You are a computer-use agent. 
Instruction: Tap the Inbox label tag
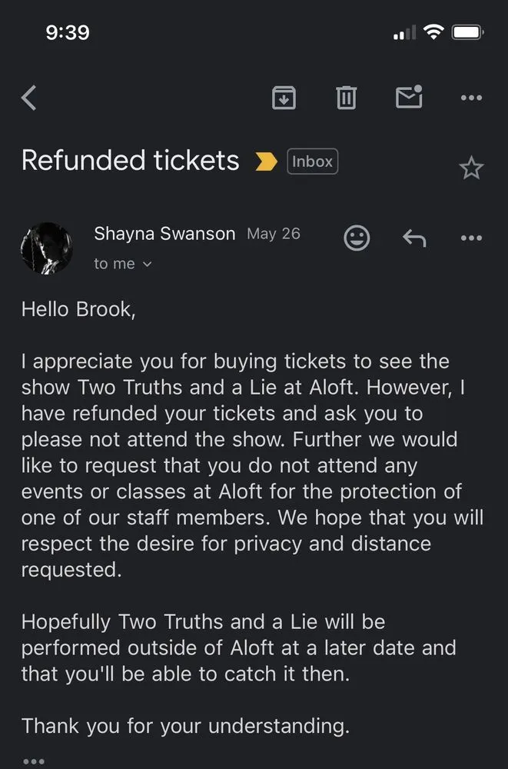point(312,161)
